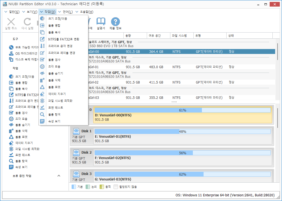The image size is (282, 201).
Task: Select list row with 411.5 GB free
Action: [x=182, y=82]
